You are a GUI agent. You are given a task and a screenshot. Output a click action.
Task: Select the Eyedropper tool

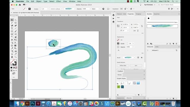(12, 48)
